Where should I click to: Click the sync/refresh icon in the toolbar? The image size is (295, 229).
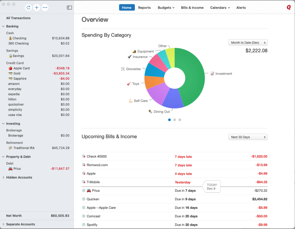(28, 7)
